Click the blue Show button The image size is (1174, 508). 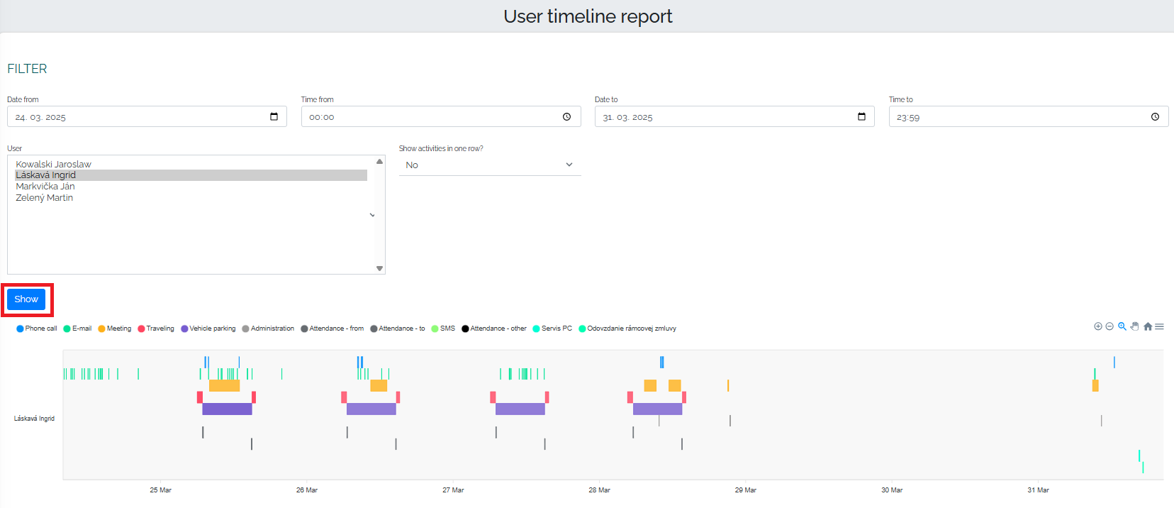click(x=26, y=299)
